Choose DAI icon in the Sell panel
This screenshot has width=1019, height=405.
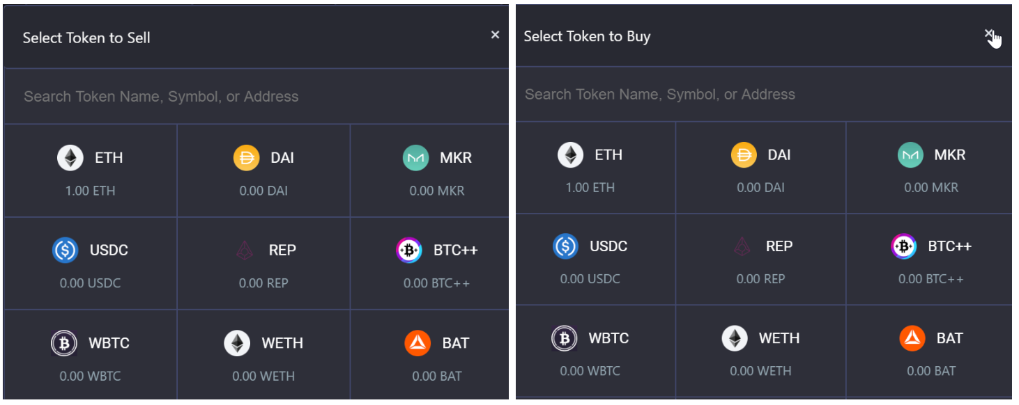(246, 158)
